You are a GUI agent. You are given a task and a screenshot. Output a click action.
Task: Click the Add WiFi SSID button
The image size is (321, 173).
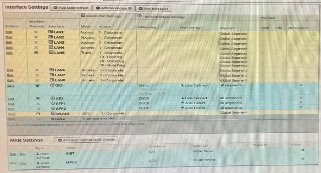pos(153,9)
